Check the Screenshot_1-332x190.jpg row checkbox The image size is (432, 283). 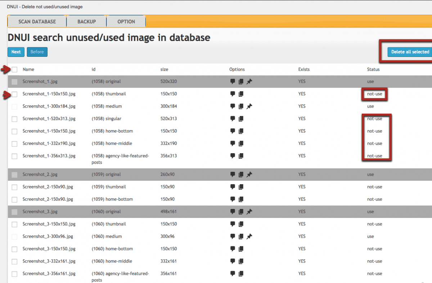pos(14,144)
